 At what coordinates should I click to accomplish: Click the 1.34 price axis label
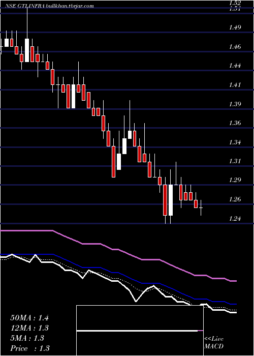click(235, 142)
